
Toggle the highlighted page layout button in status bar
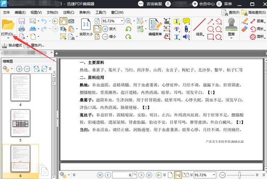(178, 174)
